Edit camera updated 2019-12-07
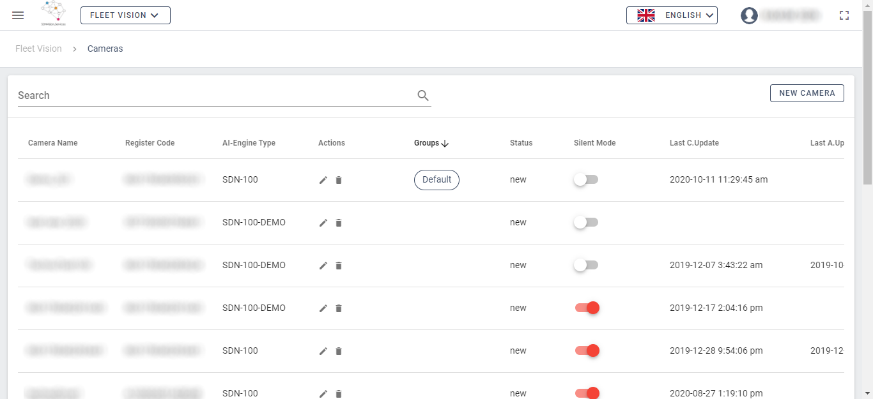This screenshot has width=873, height=399. pos(323,266)
